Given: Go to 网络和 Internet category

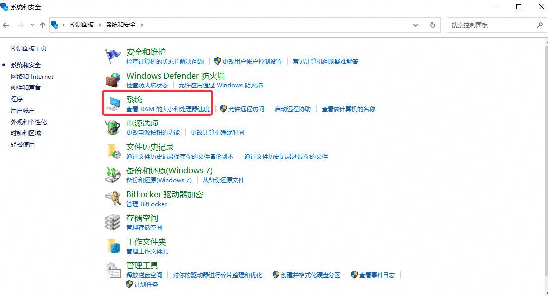Looking at the screenshot, I should pos(32,77).
